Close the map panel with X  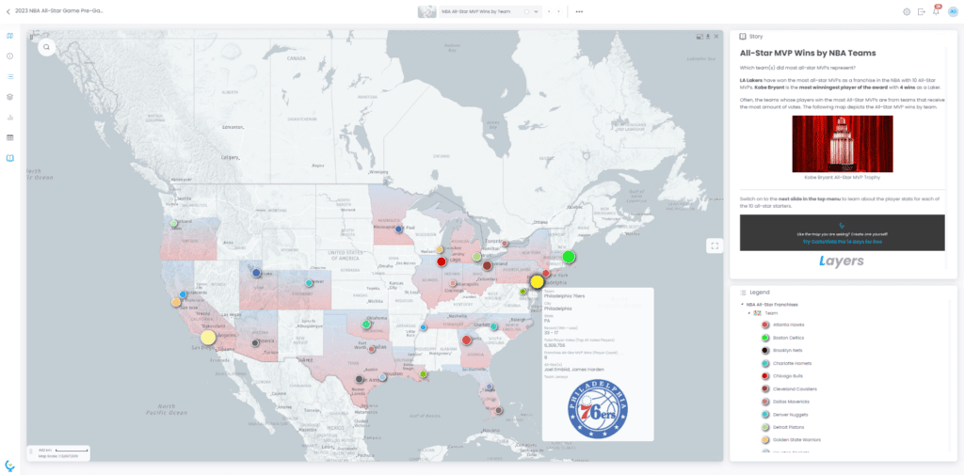[x=716, y=37]
